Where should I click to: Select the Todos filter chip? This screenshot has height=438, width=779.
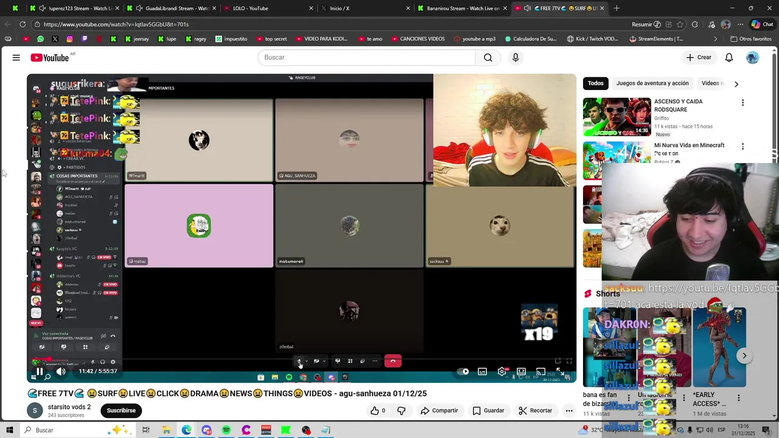596,83
